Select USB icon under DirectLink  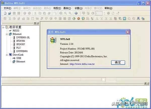coord(14,58)
